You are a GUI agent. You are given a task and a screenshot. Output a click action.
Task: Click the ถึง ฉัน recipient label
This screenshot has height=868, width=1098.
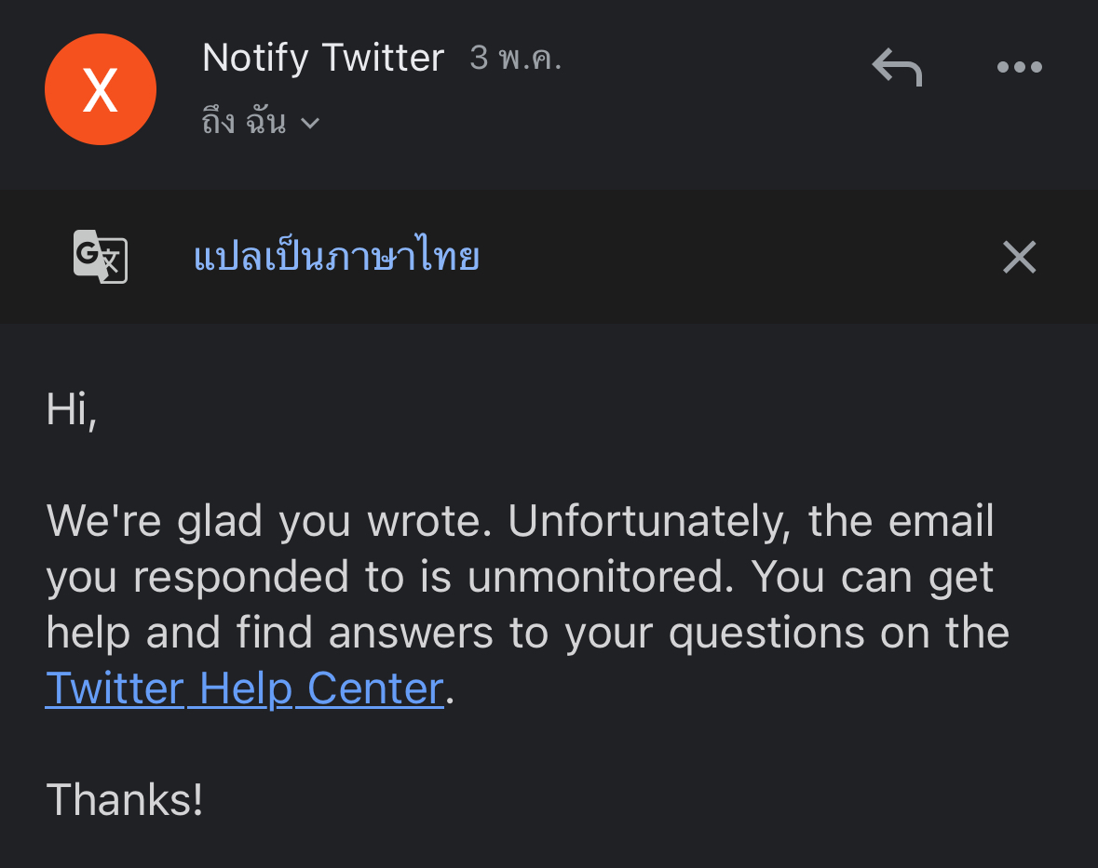244,120
